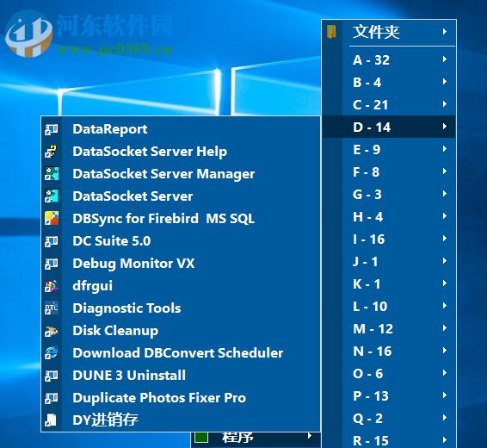Image resolution: width=487 pixels, height=448 pixels.
Task: Select DBSync for Firebird MS SQL
Action: 181,219
